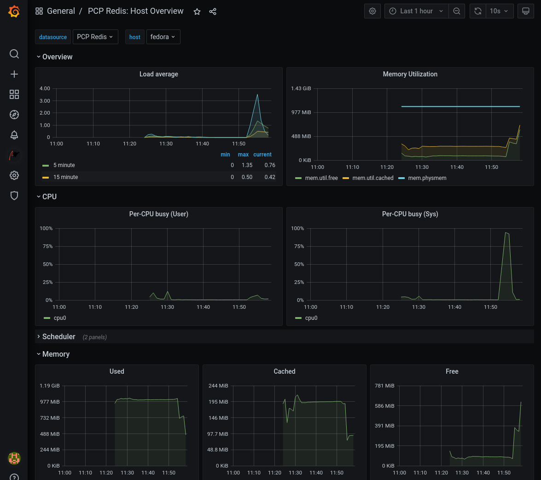Star this dashboard as favorite

point(197,12)
